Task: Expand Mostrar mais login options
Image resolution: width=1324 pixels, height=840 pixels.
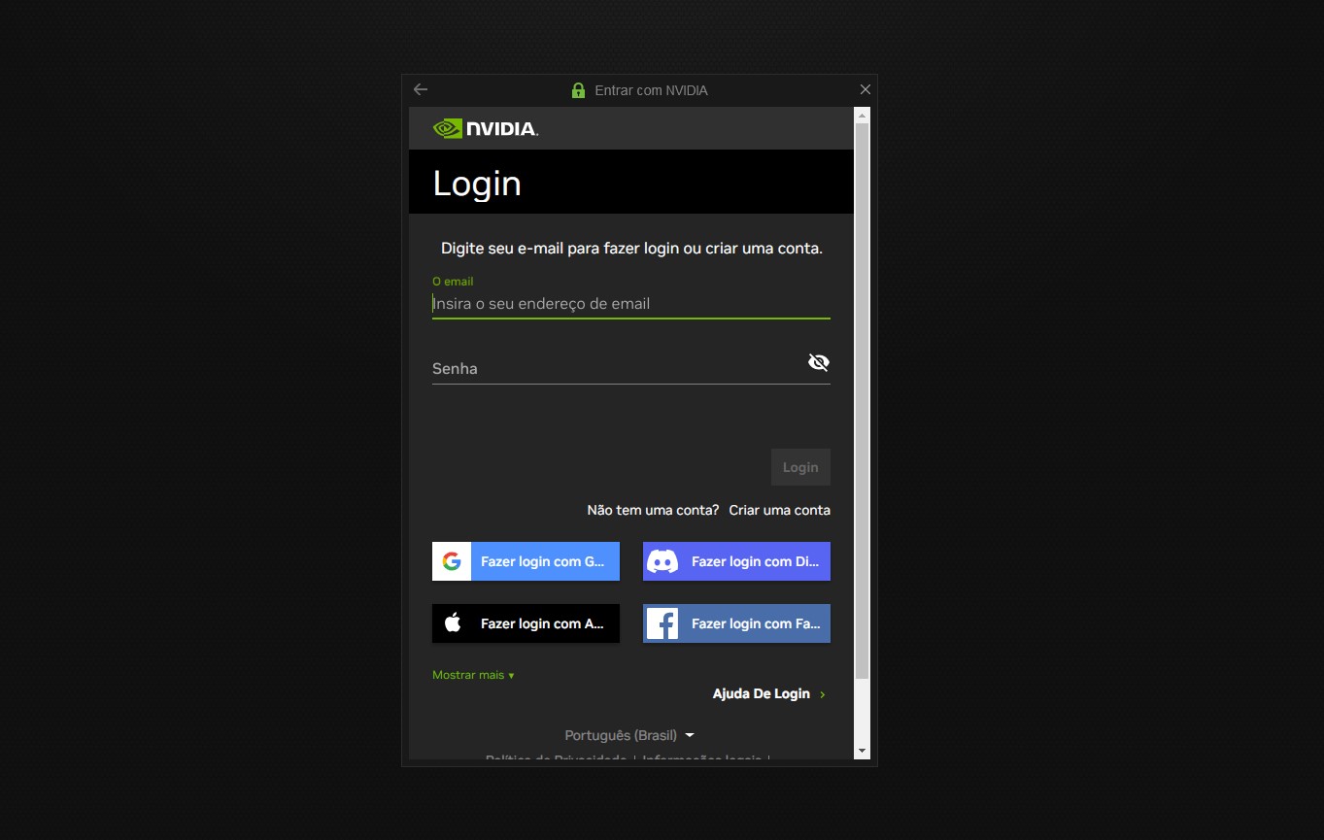Action: coord(473,675)
